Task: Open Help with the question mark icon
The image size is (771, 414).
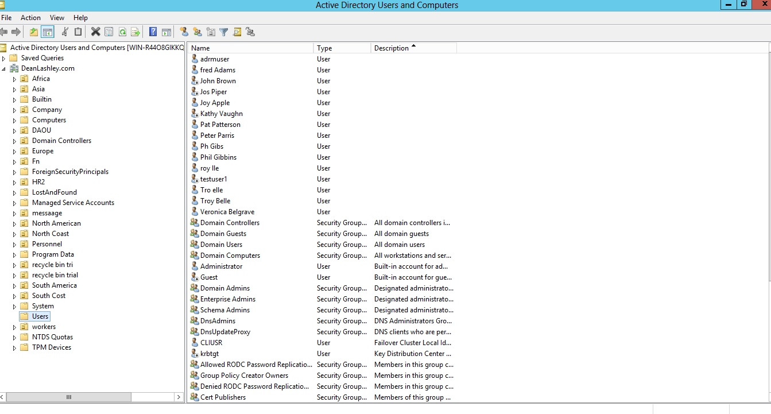Action: coord(153,32)
